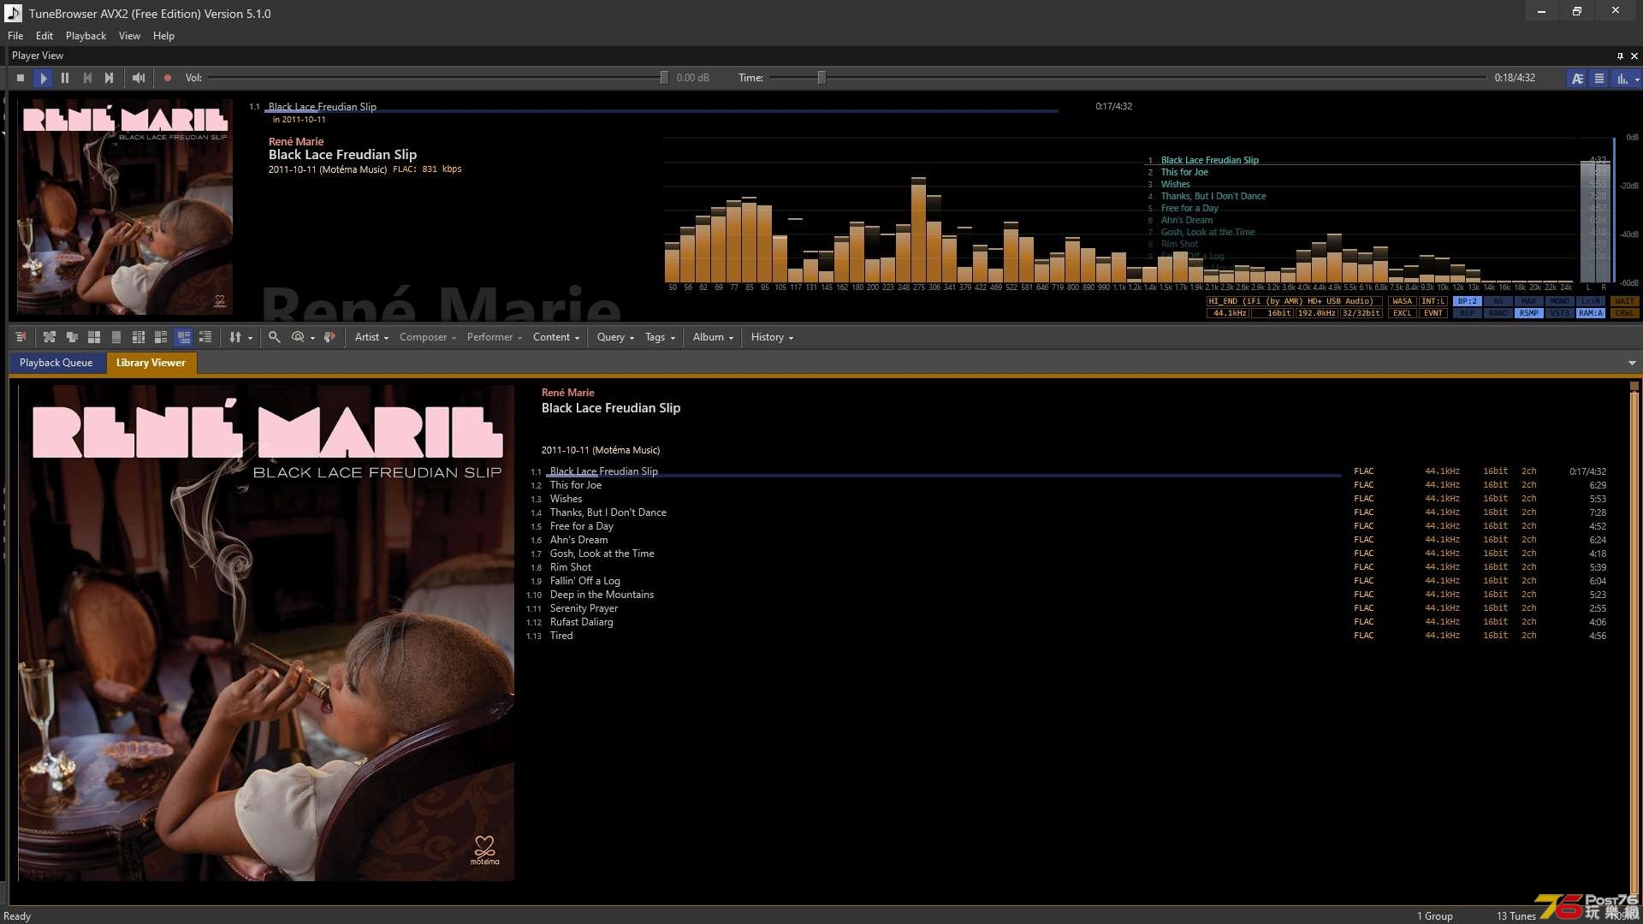Toggle REP repeat mode
Image resolution: width=1643 pixels, height=924 pixels.
pyautogui.click(x=1468, y=313)
